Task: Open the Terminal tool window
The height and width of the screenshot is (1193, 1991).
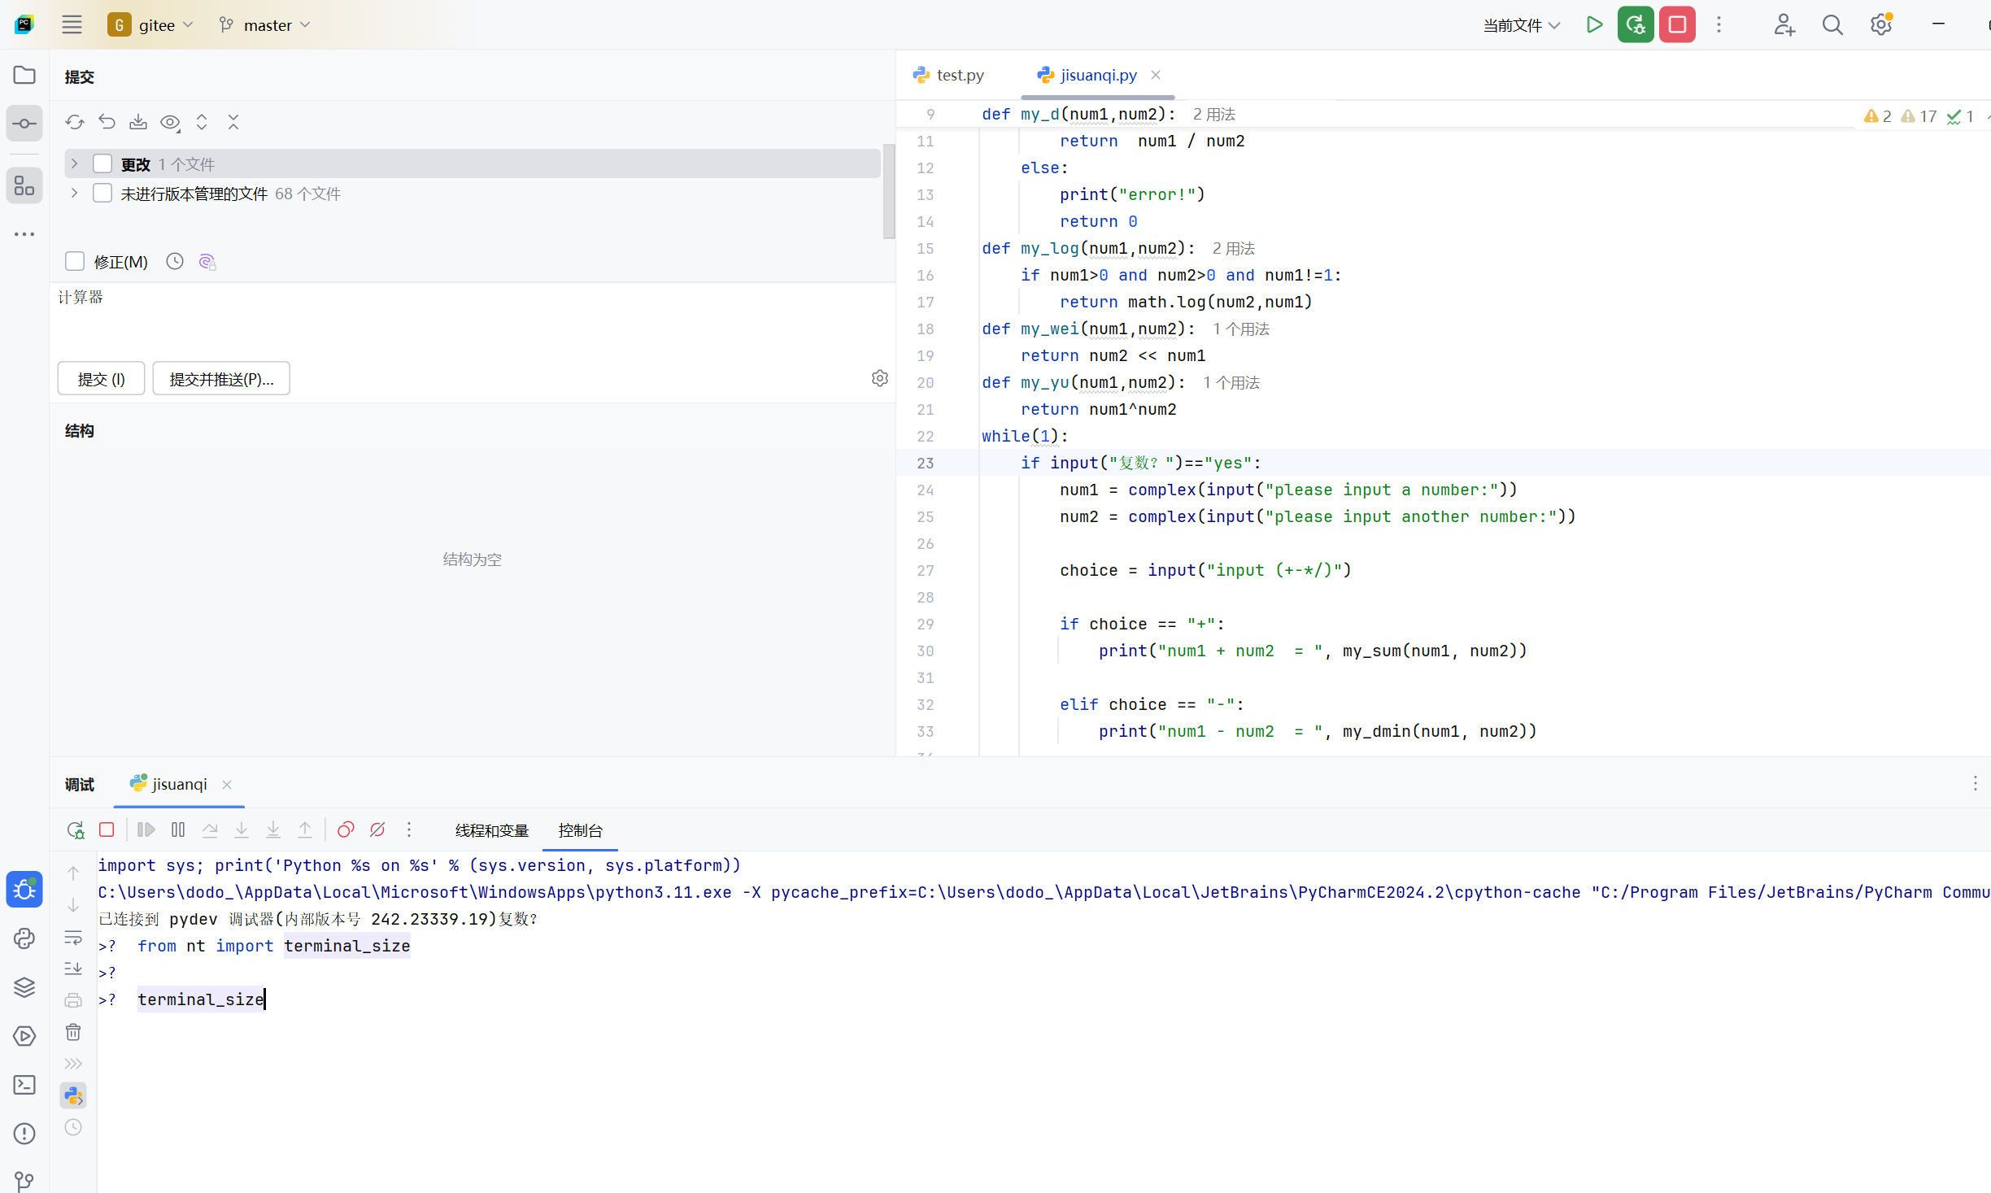Action: 24,1085
